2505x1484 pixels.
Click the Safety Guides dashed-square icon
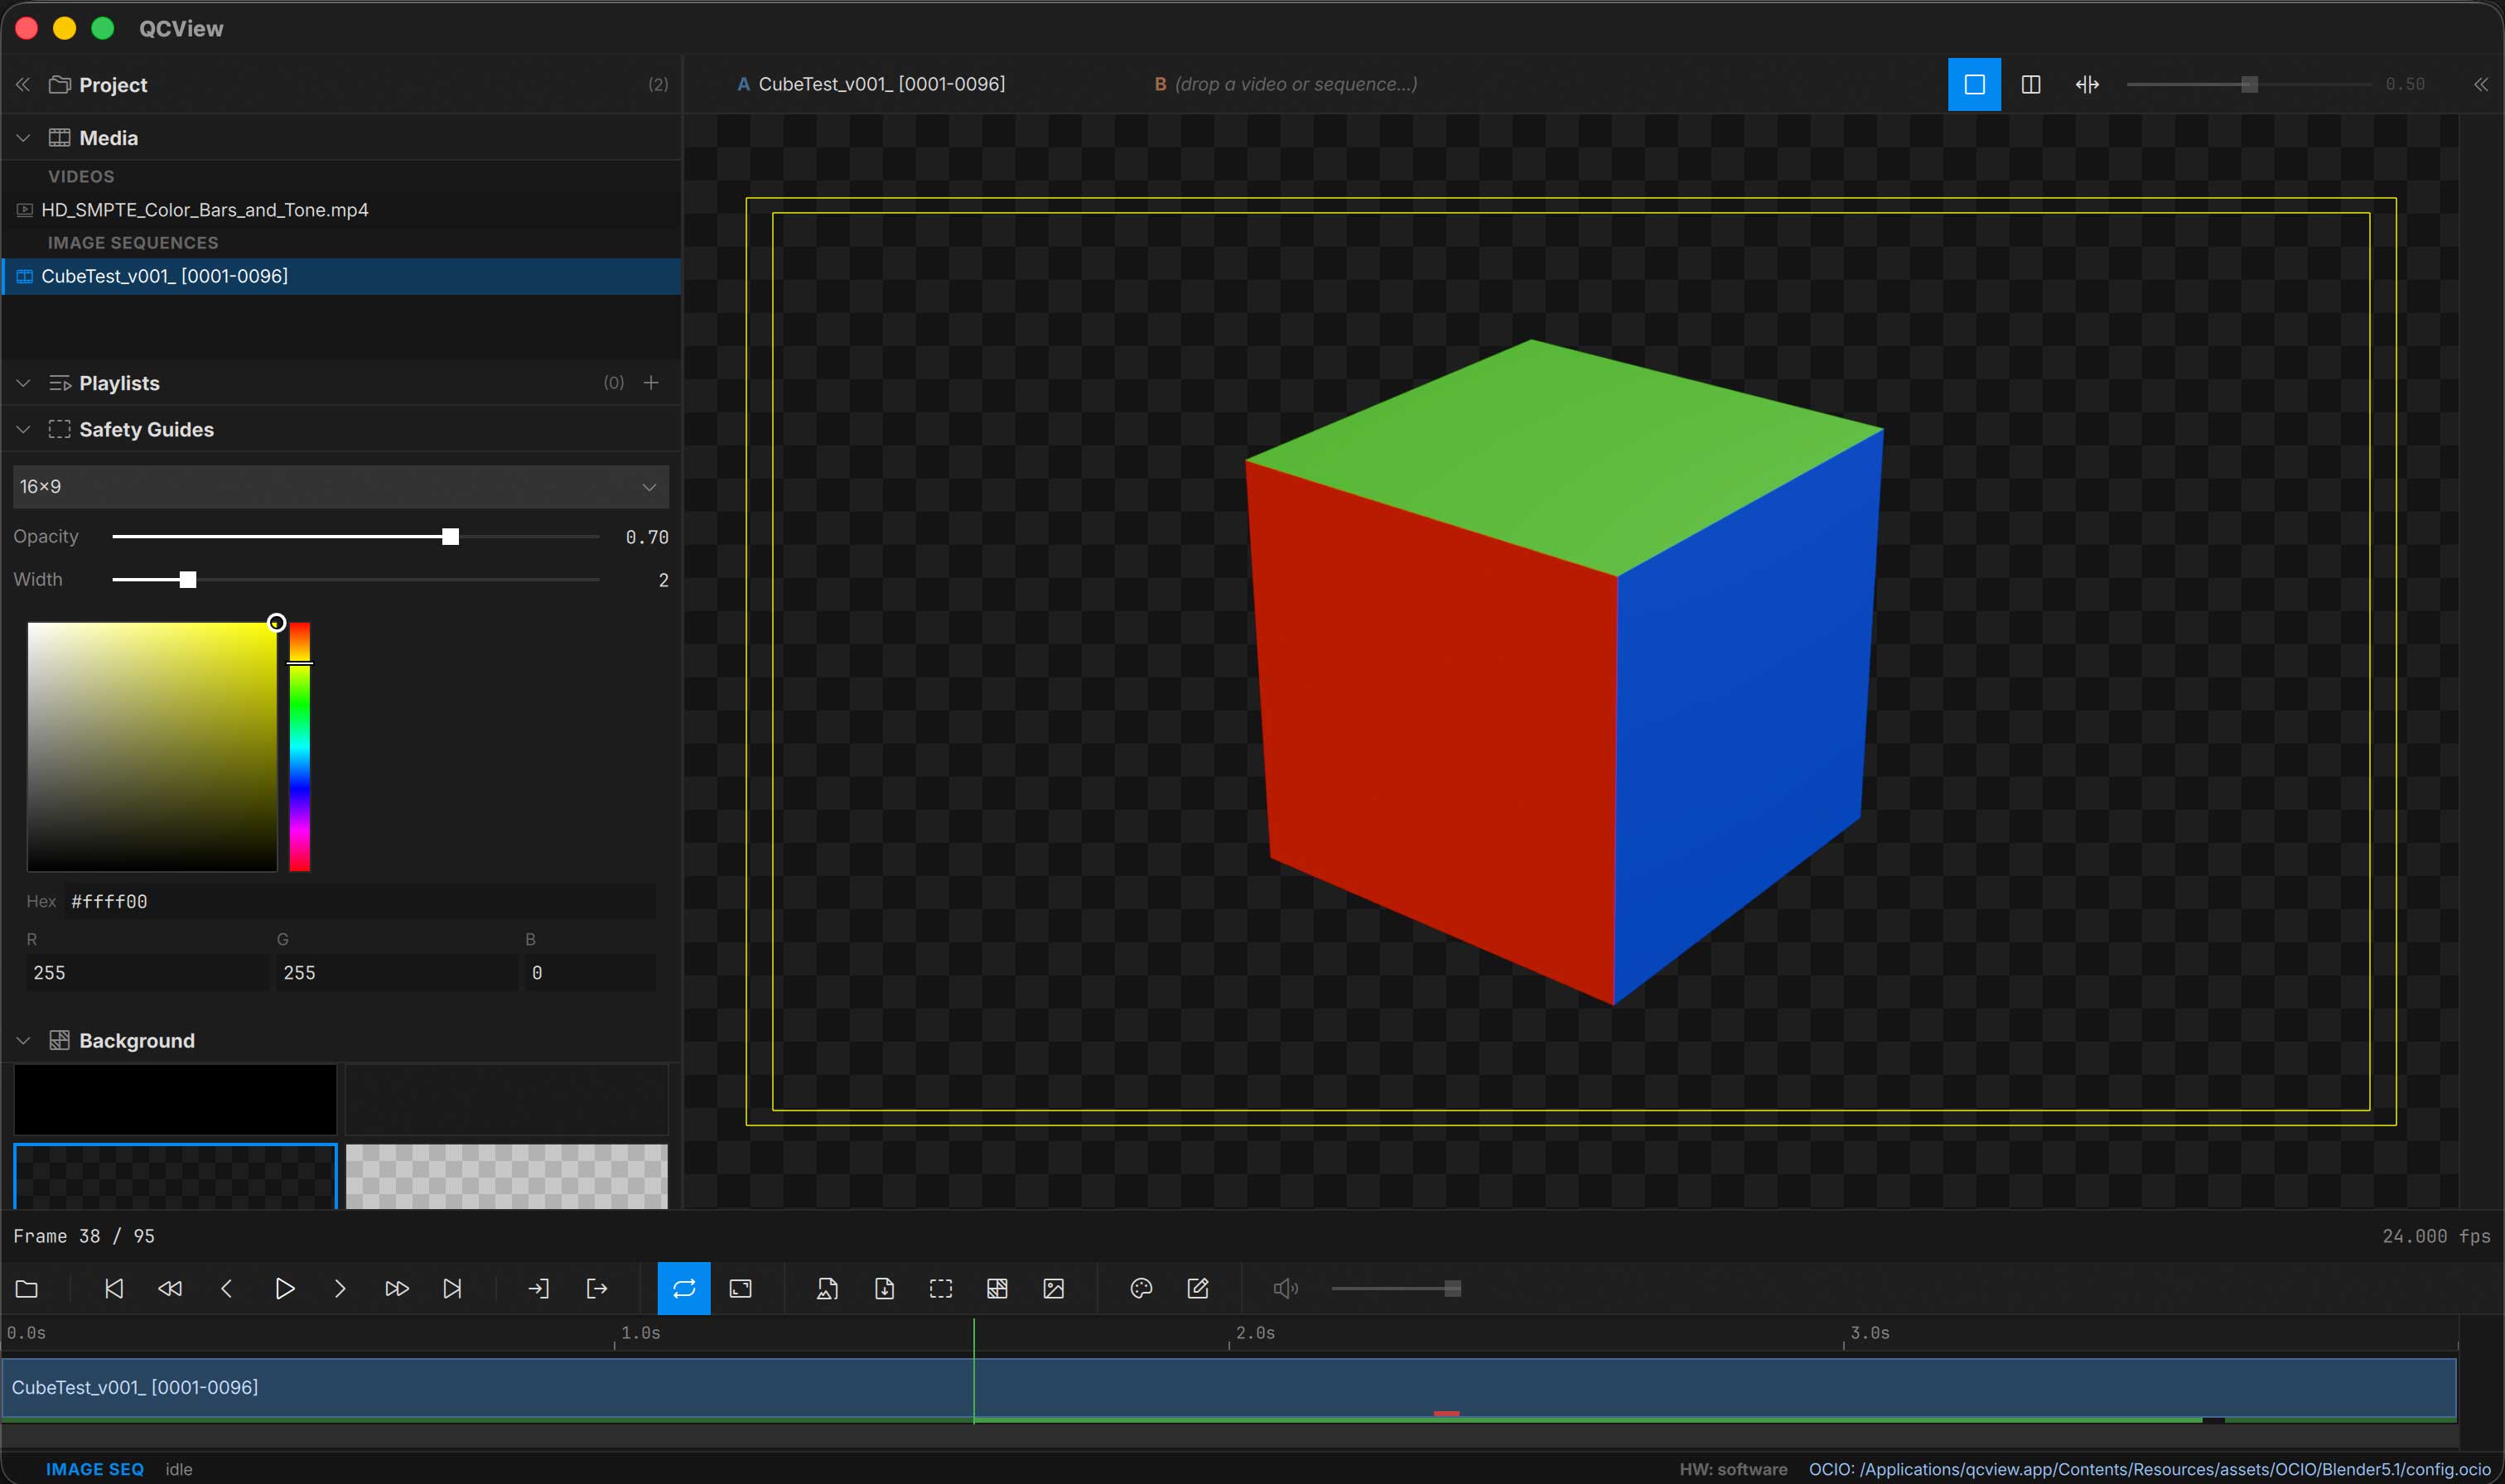(x=60, y=429)
